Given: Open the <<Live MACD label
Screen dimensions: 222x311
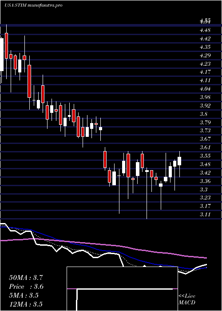Looking at the screenshot, I should click(x=187, y=299).
